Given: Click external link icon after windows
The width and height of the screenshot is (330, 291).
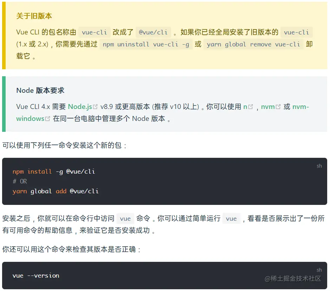Looking at the screenshot, I should click(47, 119).
